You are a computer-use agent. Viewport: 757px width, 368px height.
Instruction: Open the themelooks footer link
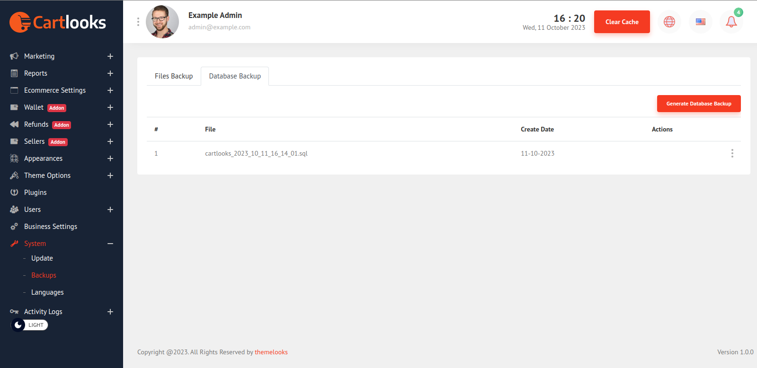click(271, 352)
